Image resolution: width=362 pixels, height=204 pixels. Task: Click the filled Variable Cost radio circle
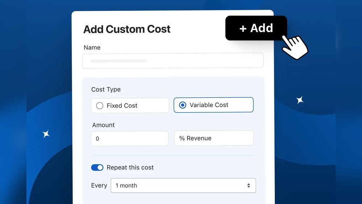click(182, 105)
